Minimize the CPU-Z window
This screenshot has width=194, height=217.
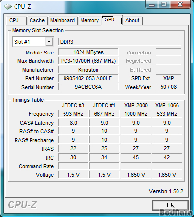coord(152,4)
